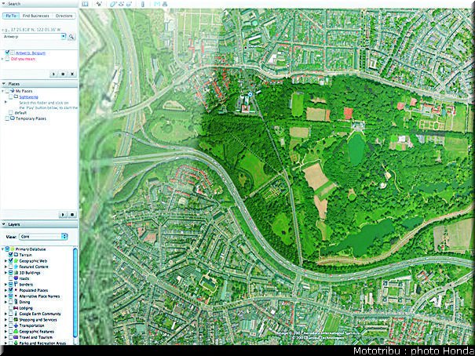Click the Print toolbar icon
475x356 pixels.
tap(165, 4)
